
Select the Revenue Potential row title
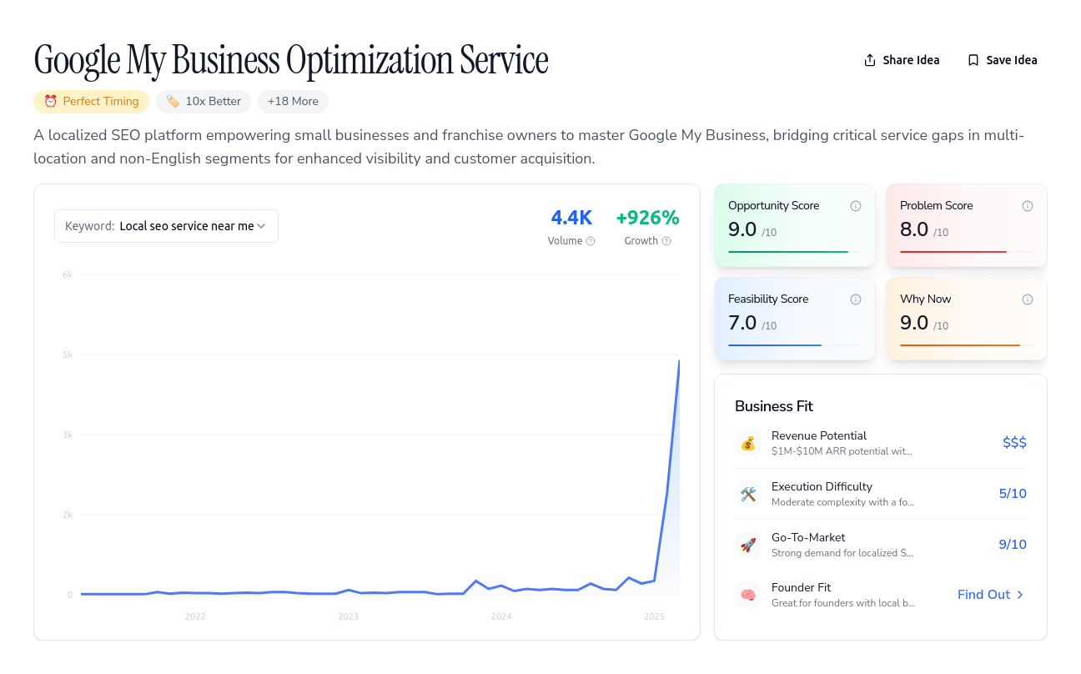coord(819,435)
